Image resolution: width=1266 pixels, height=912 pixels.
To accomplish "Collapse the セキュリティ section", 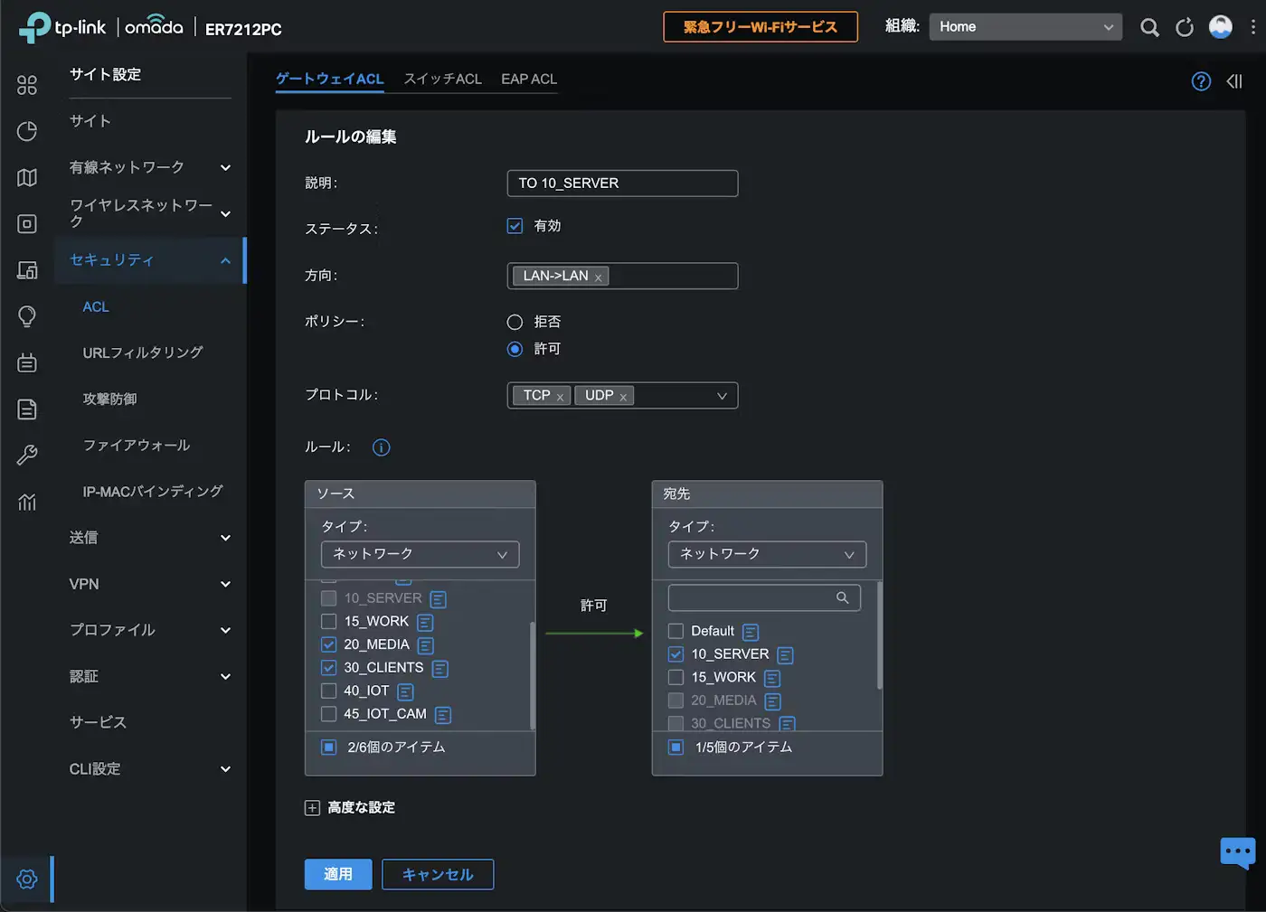I will [150, 260].
